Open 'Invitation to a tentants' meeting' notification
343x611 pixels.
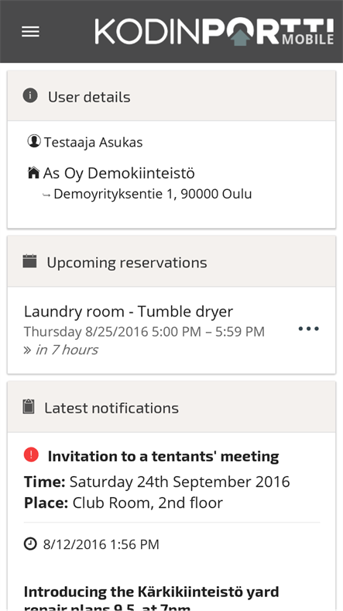point(163,456)
